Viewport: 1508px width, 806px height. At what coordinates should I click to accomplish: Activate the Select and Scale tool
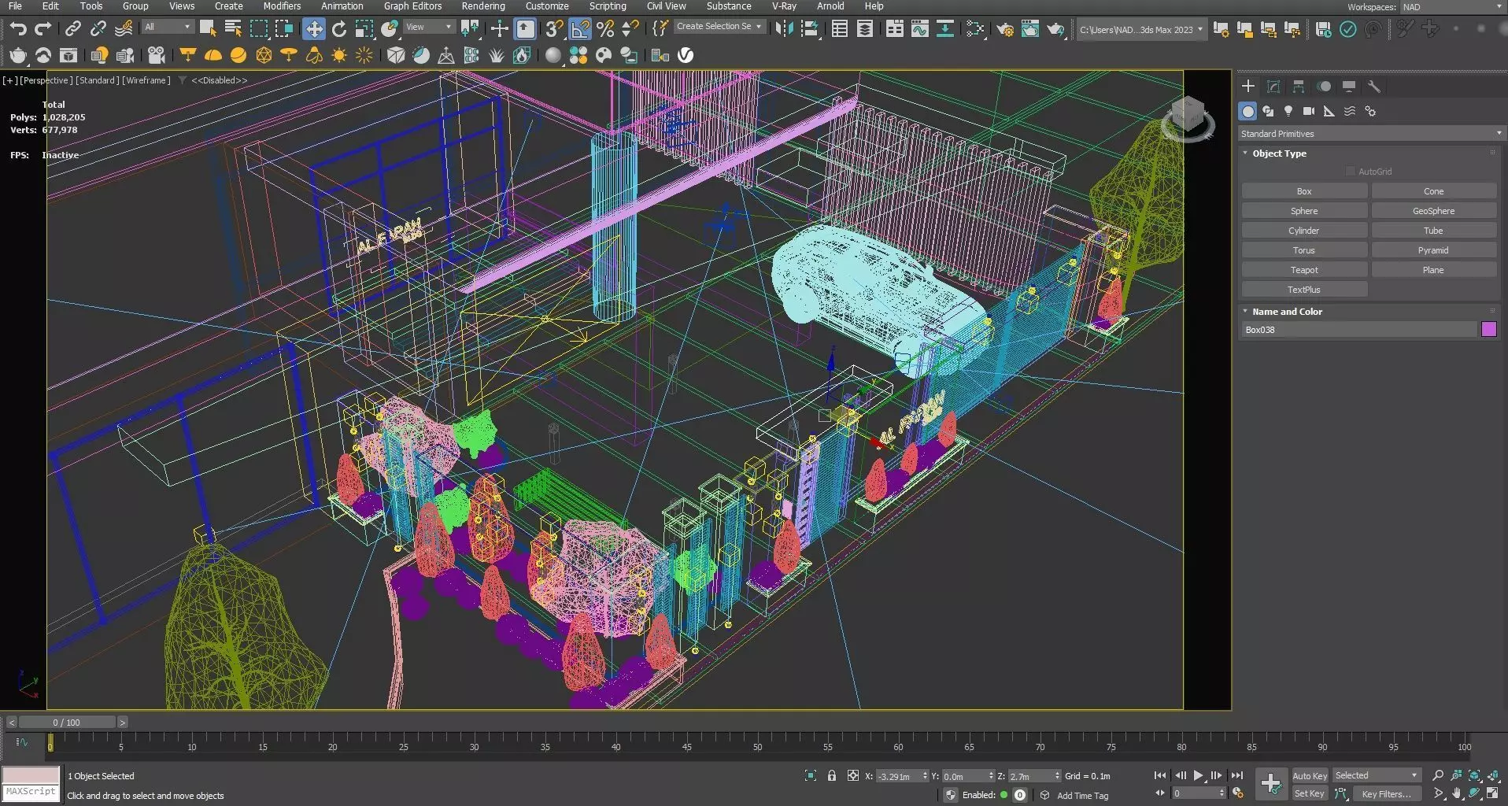[x=364, y=29]
